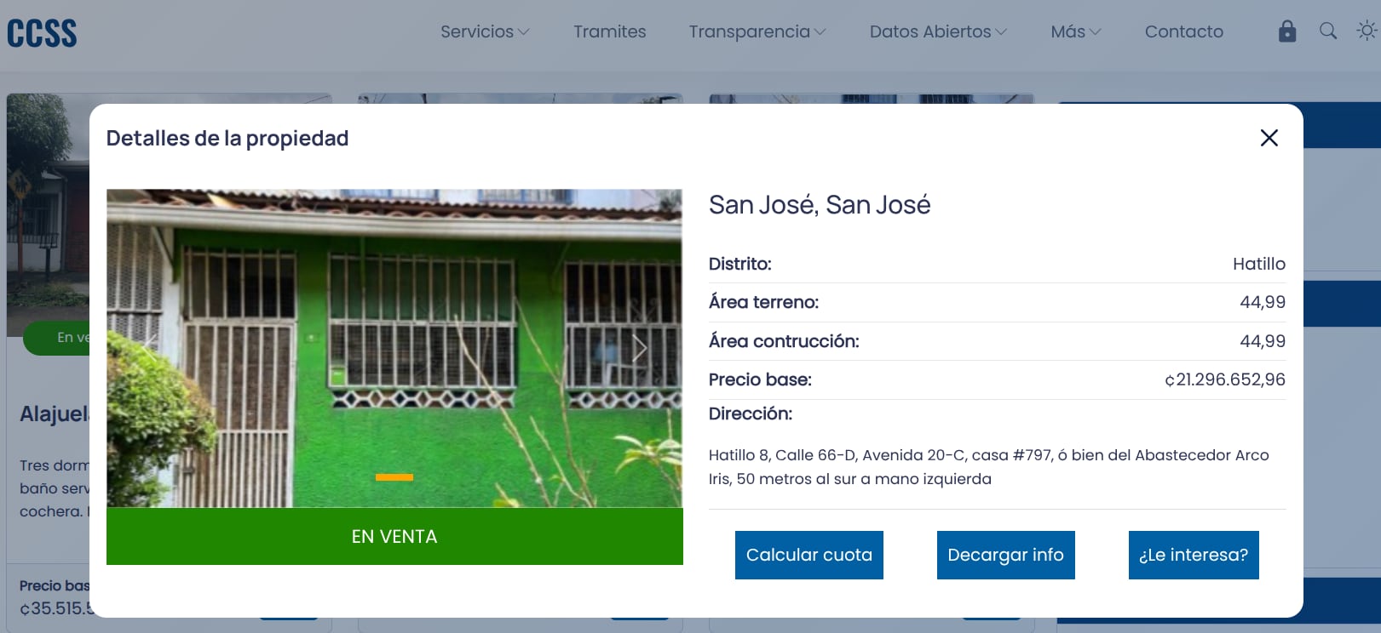
Task: Show previous property photo with left arrow
Action: click(x=150, y=348)
